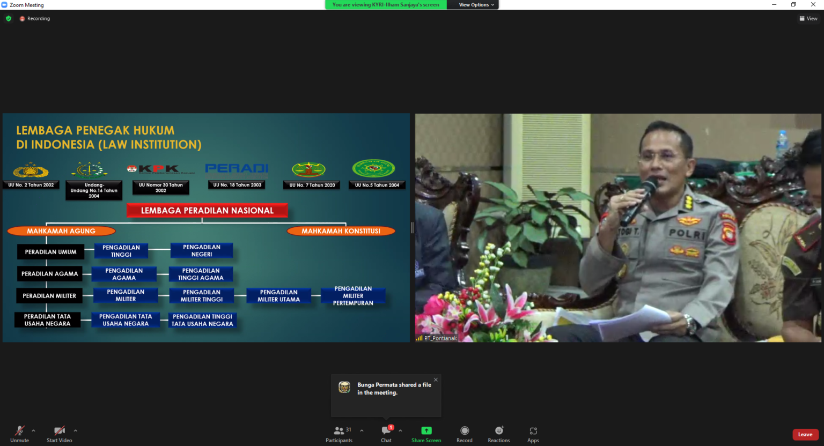Unmute the microphone
This screenshot has width=824, height=446.
(19, 434)
